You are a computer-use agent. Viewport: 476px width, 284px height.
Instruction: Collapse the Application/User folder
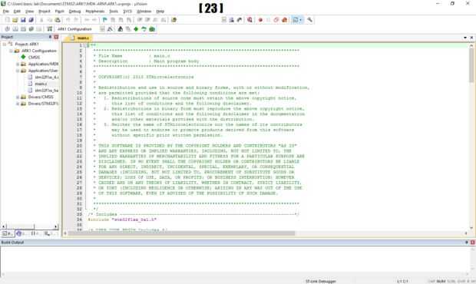[x=18, y=71]
